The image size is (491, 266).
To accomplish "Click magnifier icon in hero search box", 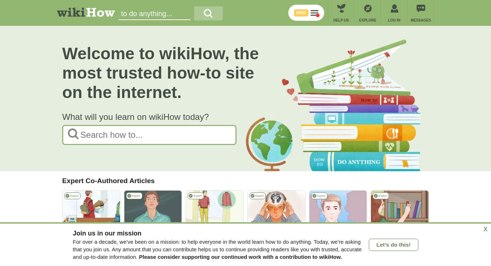I will 73,134.
